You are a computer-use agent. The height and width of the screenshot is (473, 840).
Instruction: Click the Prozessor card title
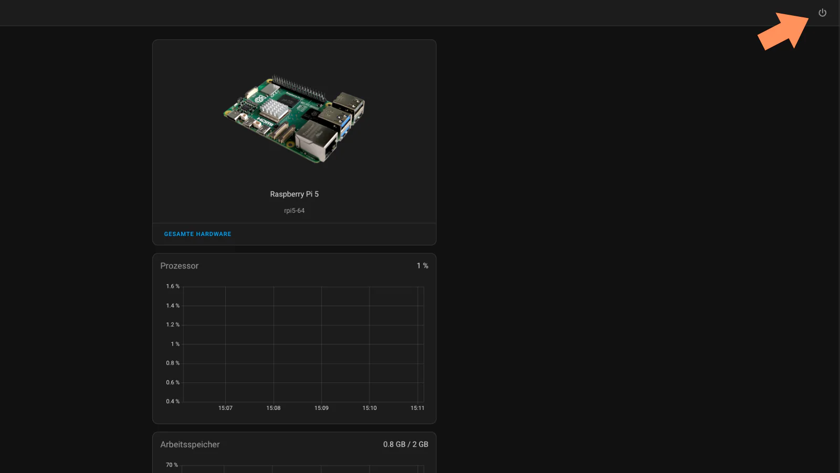pyautogui.click(x=180, y=266)
